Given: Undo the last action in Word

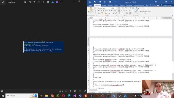Looking at the screenshot, I should (95, 2).
